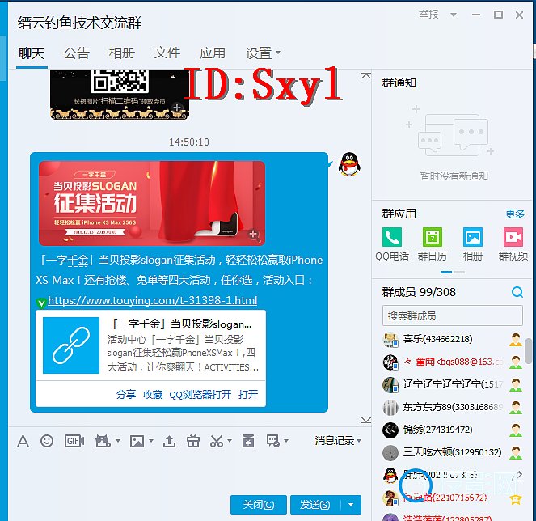Expand the send options arrow beside 发送
The width and height of the screenshot is (536, 521).
[x=351, y=505]
